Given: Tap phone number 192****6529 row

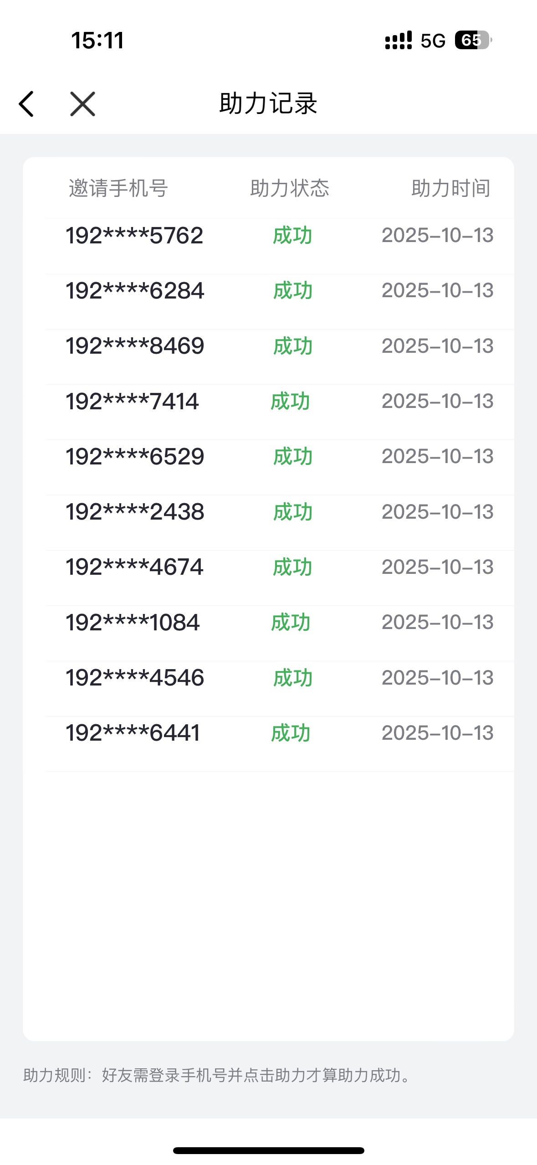Looking at the screenshot, I should 135,457.
